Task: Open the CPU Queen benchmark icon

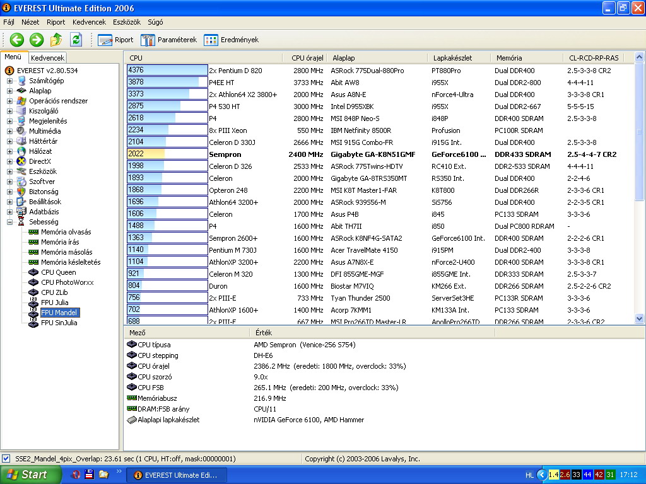Action: coord(33,272)
